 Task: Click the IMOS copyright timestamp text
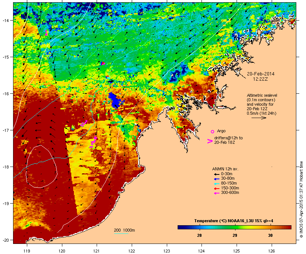(x=301, y=199)
